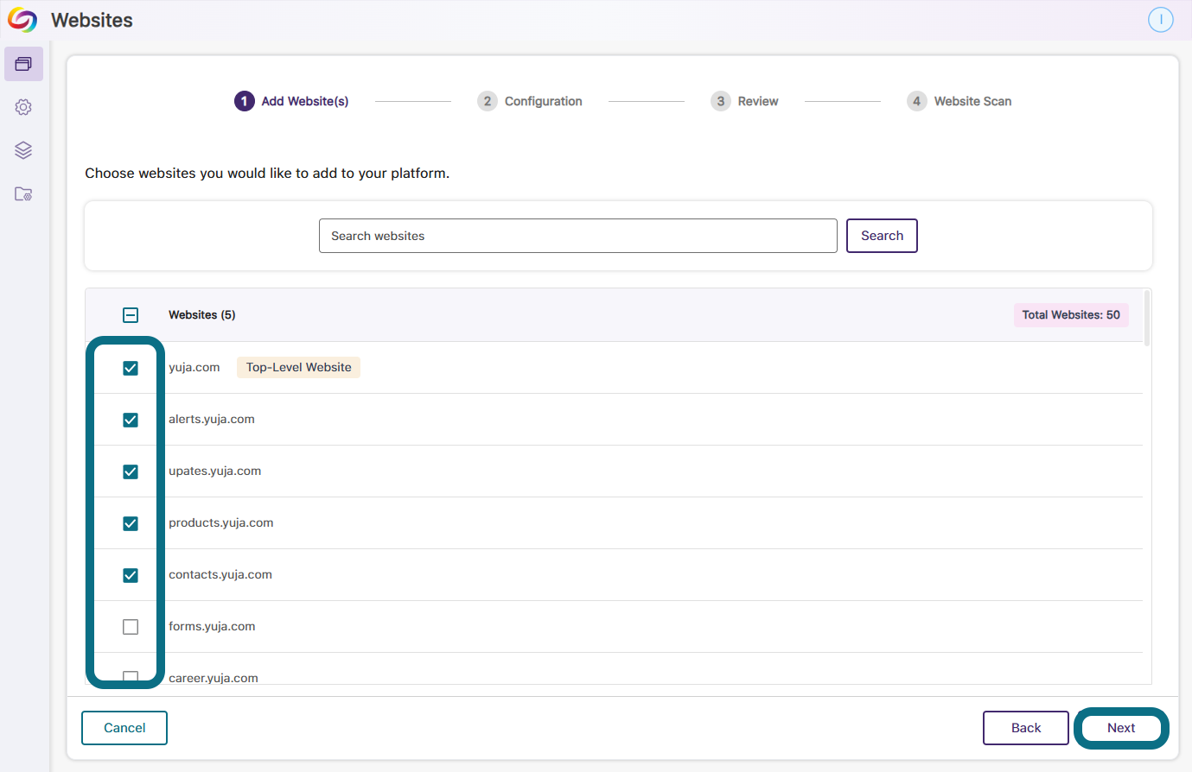Click the upates.yuja.com row text
This screenshot has height=772, width=1192.
point(215,471)
